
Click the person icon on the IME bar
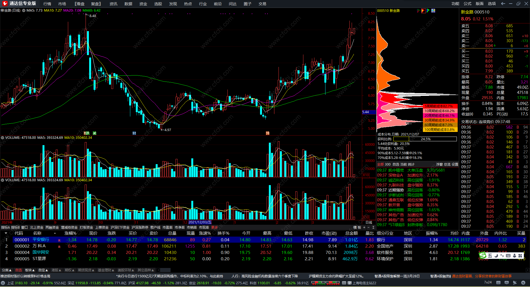click(514, 256)
